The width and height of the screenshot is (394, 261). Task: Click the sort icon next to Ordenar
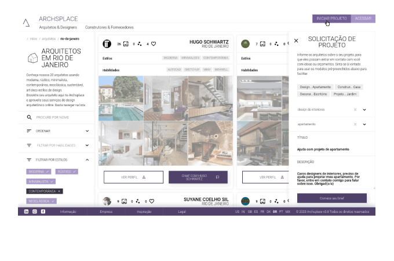coord(29,130)
